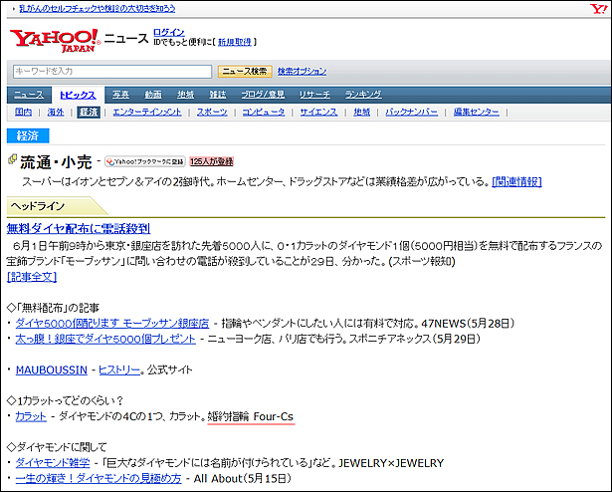Select 海外 category
The image size is (612, 492).
(56, 113)
